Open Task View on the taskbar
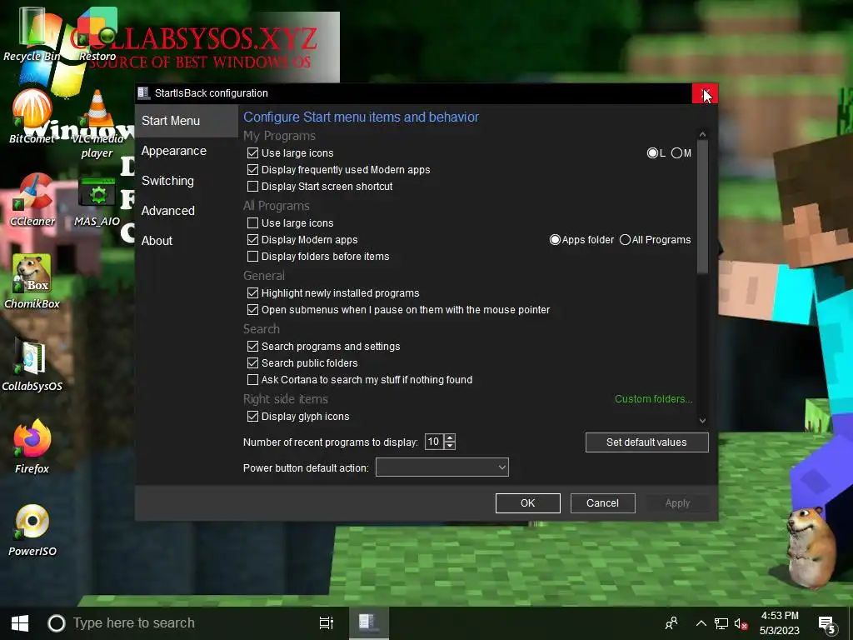This screenshot has height=640, width=853. pyautogui.click(x=327, y=623)
